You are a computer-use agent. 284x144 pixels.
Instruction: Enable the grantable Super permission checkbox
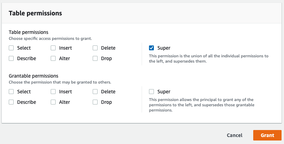point(151,92)
